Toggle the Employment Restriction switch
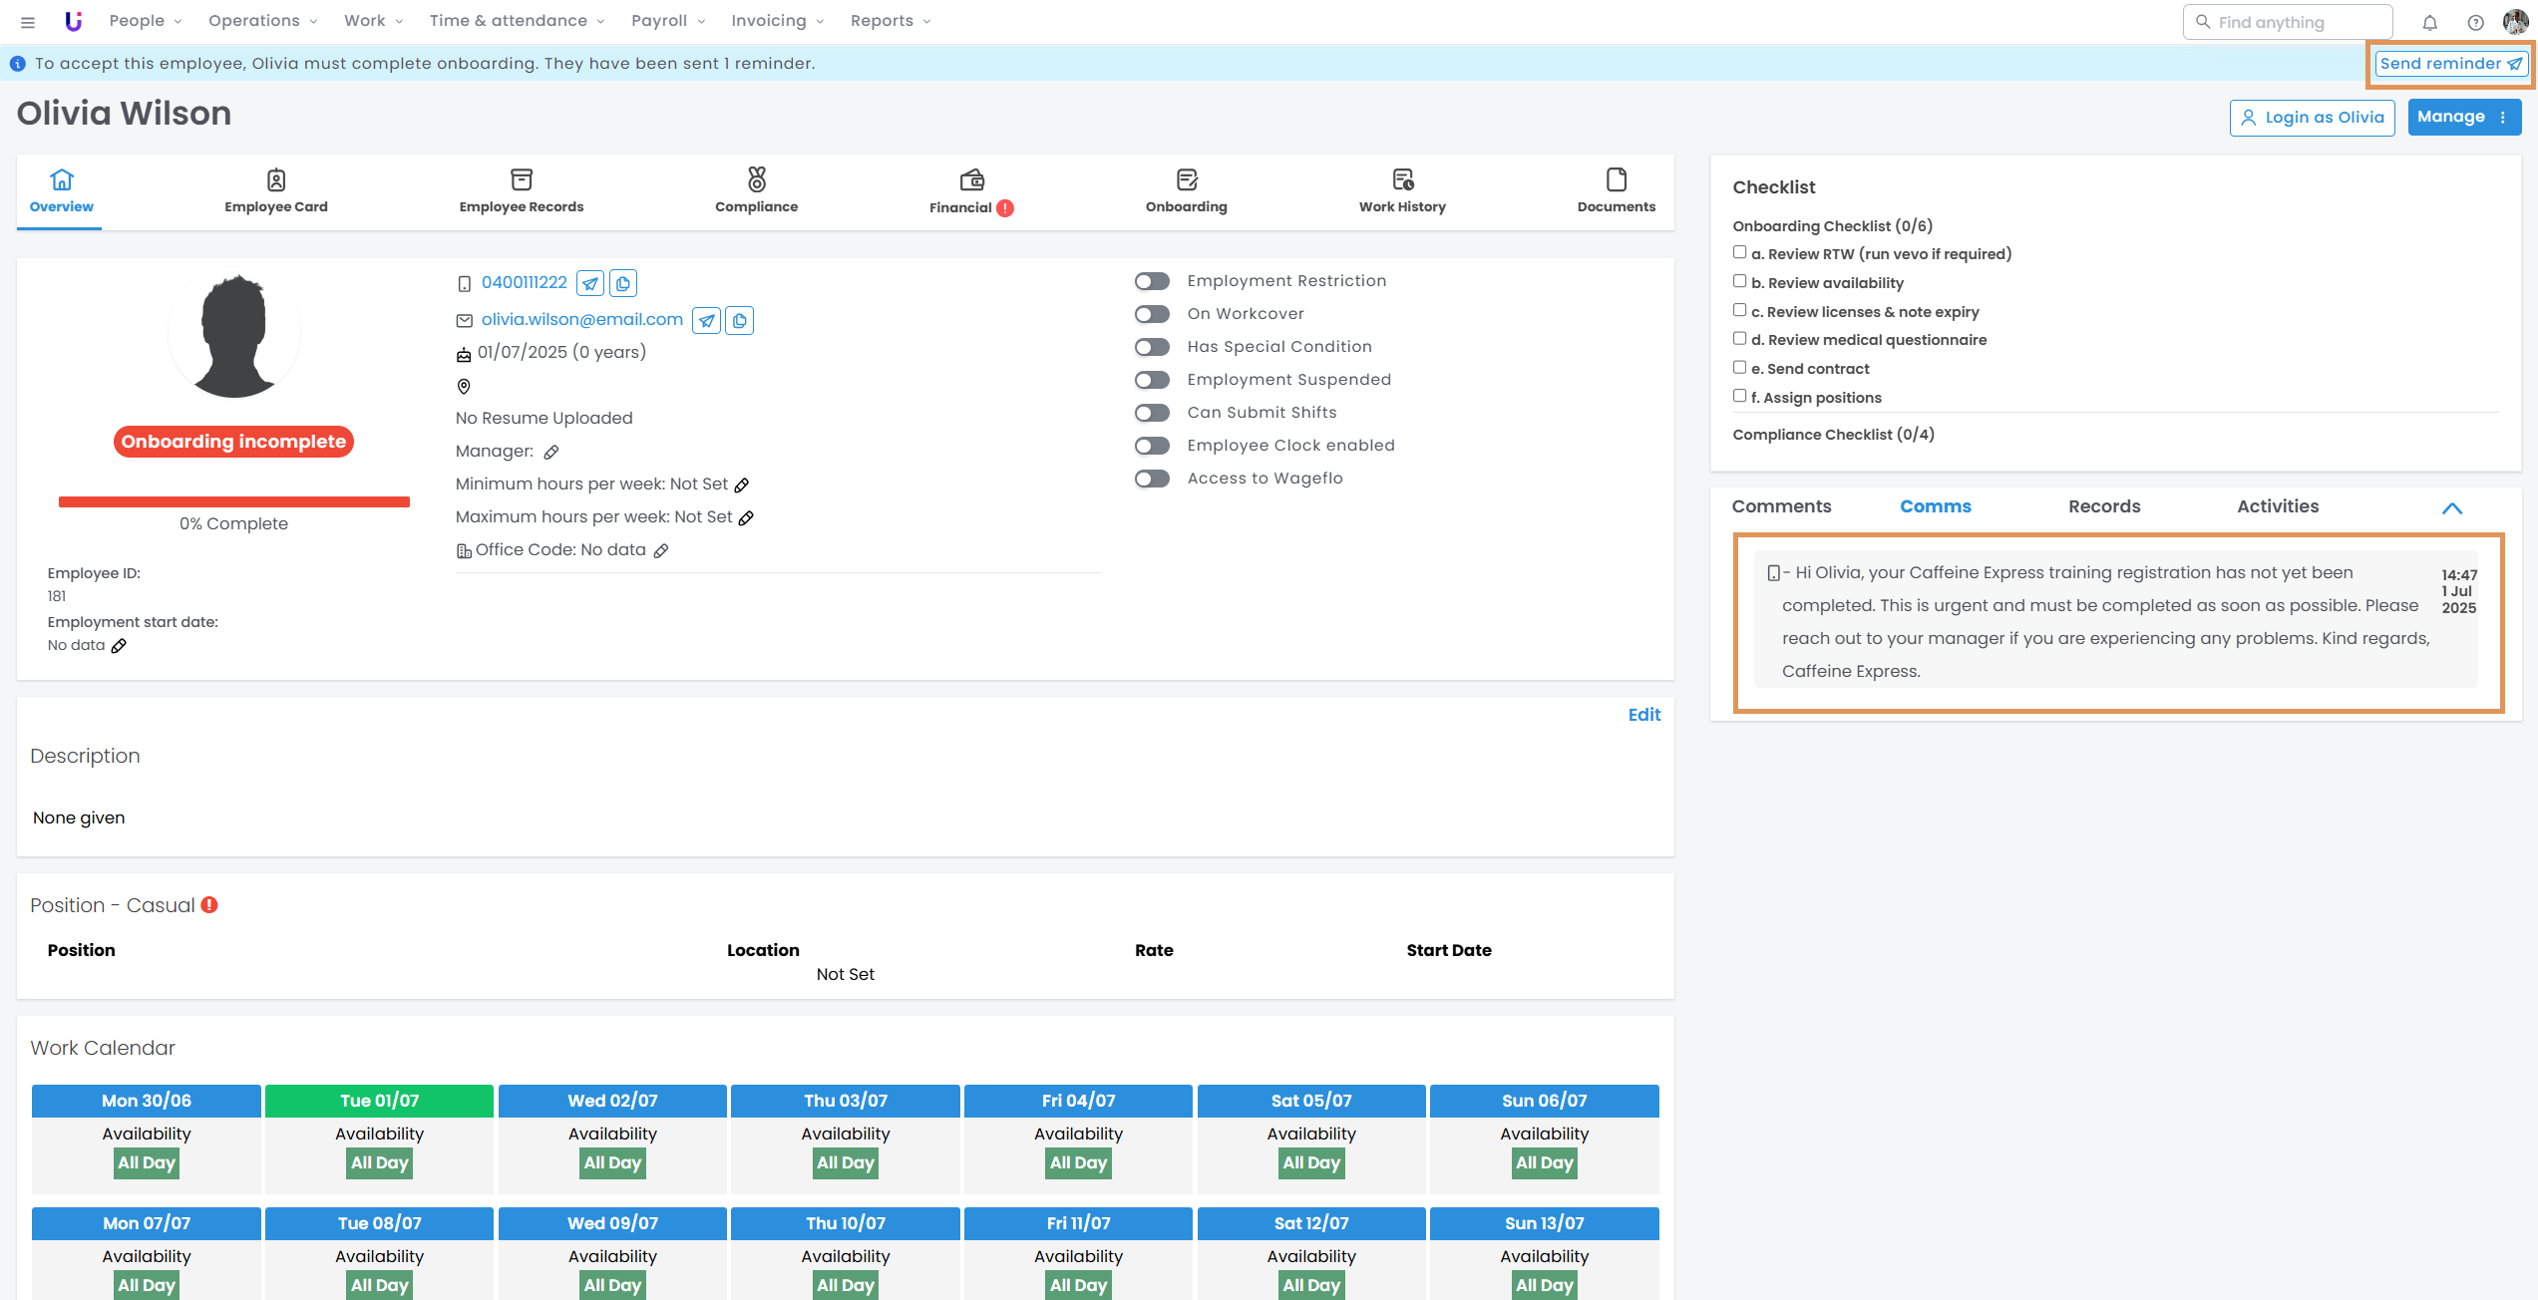Image resolution: width=2538 pixels, height=1300 pixels. point(1152,281)
